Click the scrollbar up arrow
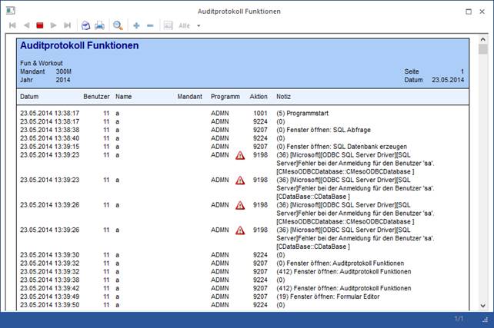Image resolution: width=494 pixels, height=328 pixels. (482, 40)
